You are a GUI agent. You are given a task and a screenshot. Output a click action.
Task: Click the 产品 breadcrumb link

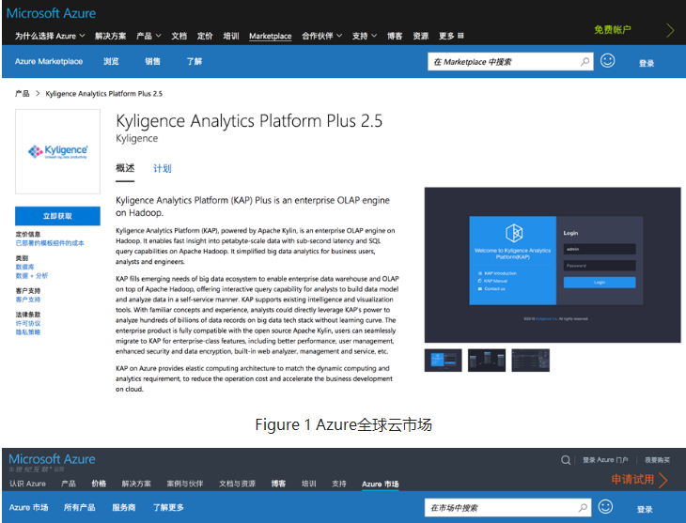pyautogui.click(x=23, y=94)
